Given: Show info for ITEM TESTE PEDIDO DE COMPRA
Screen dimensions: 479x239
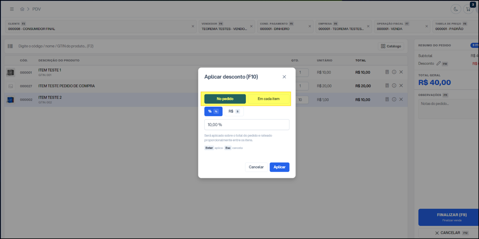Looking at the screenshot, I should [394, 86].
